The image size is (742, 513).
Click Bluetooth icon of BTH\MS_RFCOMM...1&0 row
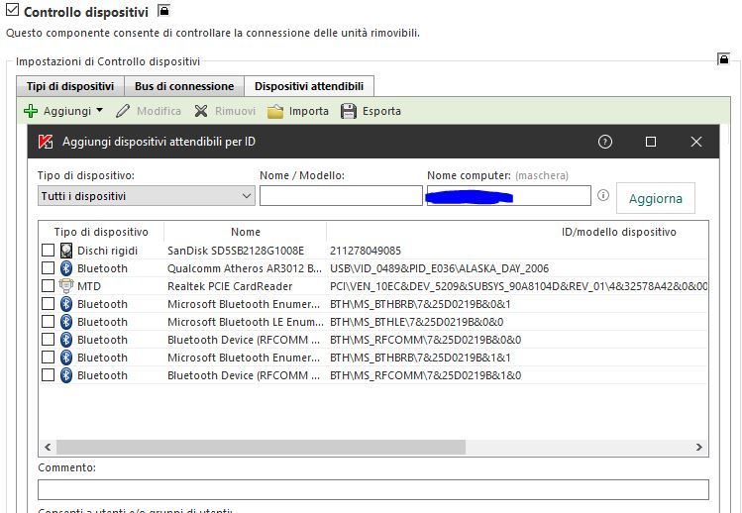[66, 375]
